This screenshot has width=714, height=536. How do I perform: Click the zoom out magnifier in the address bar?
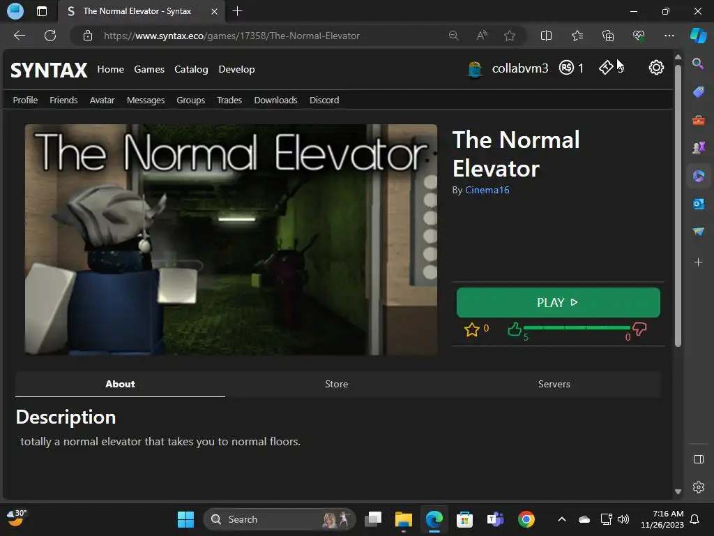(453, 36)
